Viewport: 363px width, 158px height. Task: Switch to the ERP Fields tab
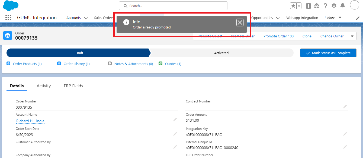[73, 86]
